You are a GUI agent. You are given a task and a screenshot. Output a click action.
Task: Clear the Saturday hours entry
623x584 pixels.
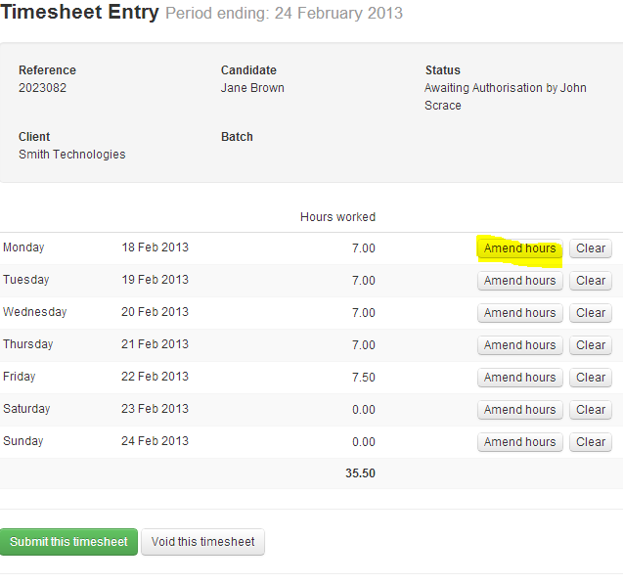pyautogui.click(x=591, y=410)
